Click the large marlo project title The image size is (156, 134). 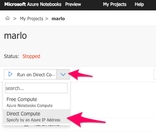pyautogui.click(x=15, y=36)
